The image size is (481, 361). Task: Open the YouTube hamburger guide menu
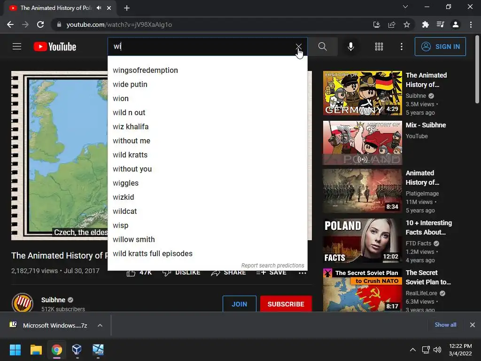click(17, 47)
